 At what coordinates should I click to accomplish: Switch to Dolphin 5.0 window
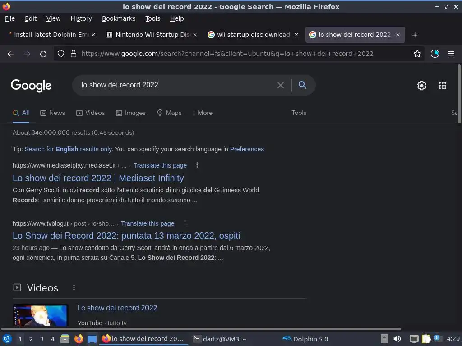(305, 339)
